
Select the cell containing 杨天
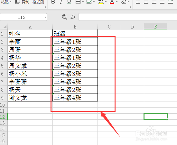click(x=30, y=90)
